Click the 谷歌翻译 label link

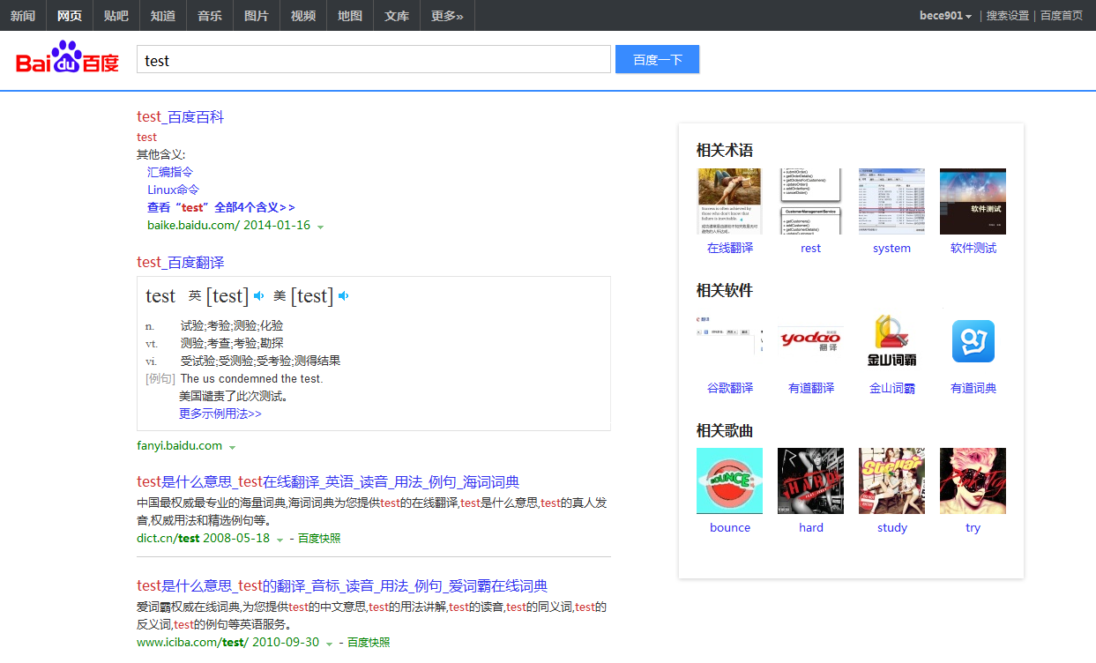[730, 388]
